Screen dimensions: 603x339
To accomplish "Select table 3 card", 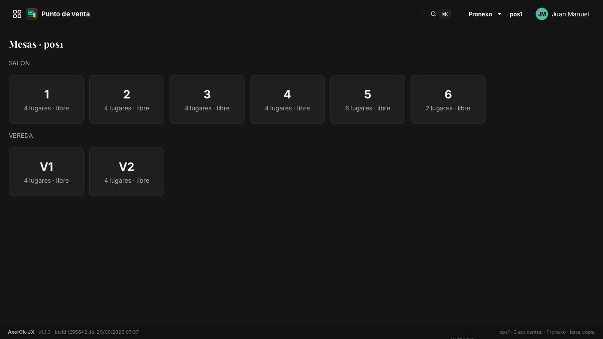I will point(207,99).
